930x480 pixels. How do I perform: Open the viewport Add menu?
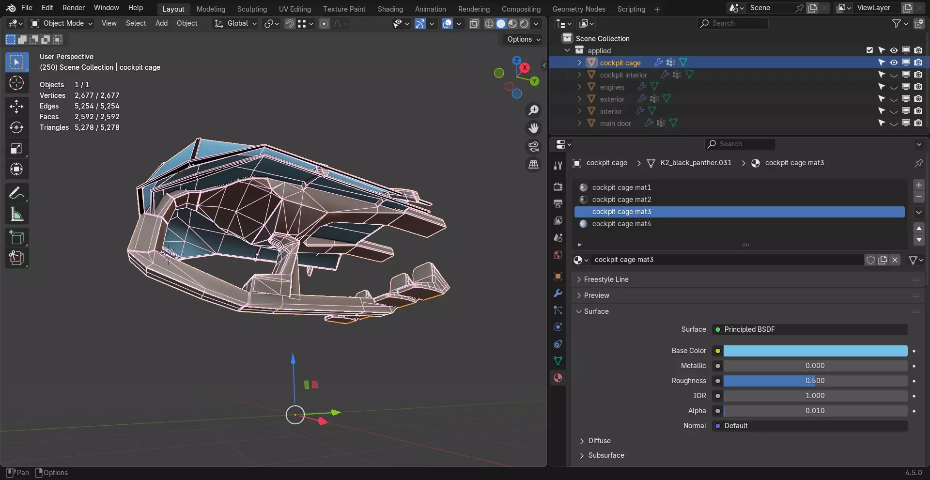tap(161, 23)
